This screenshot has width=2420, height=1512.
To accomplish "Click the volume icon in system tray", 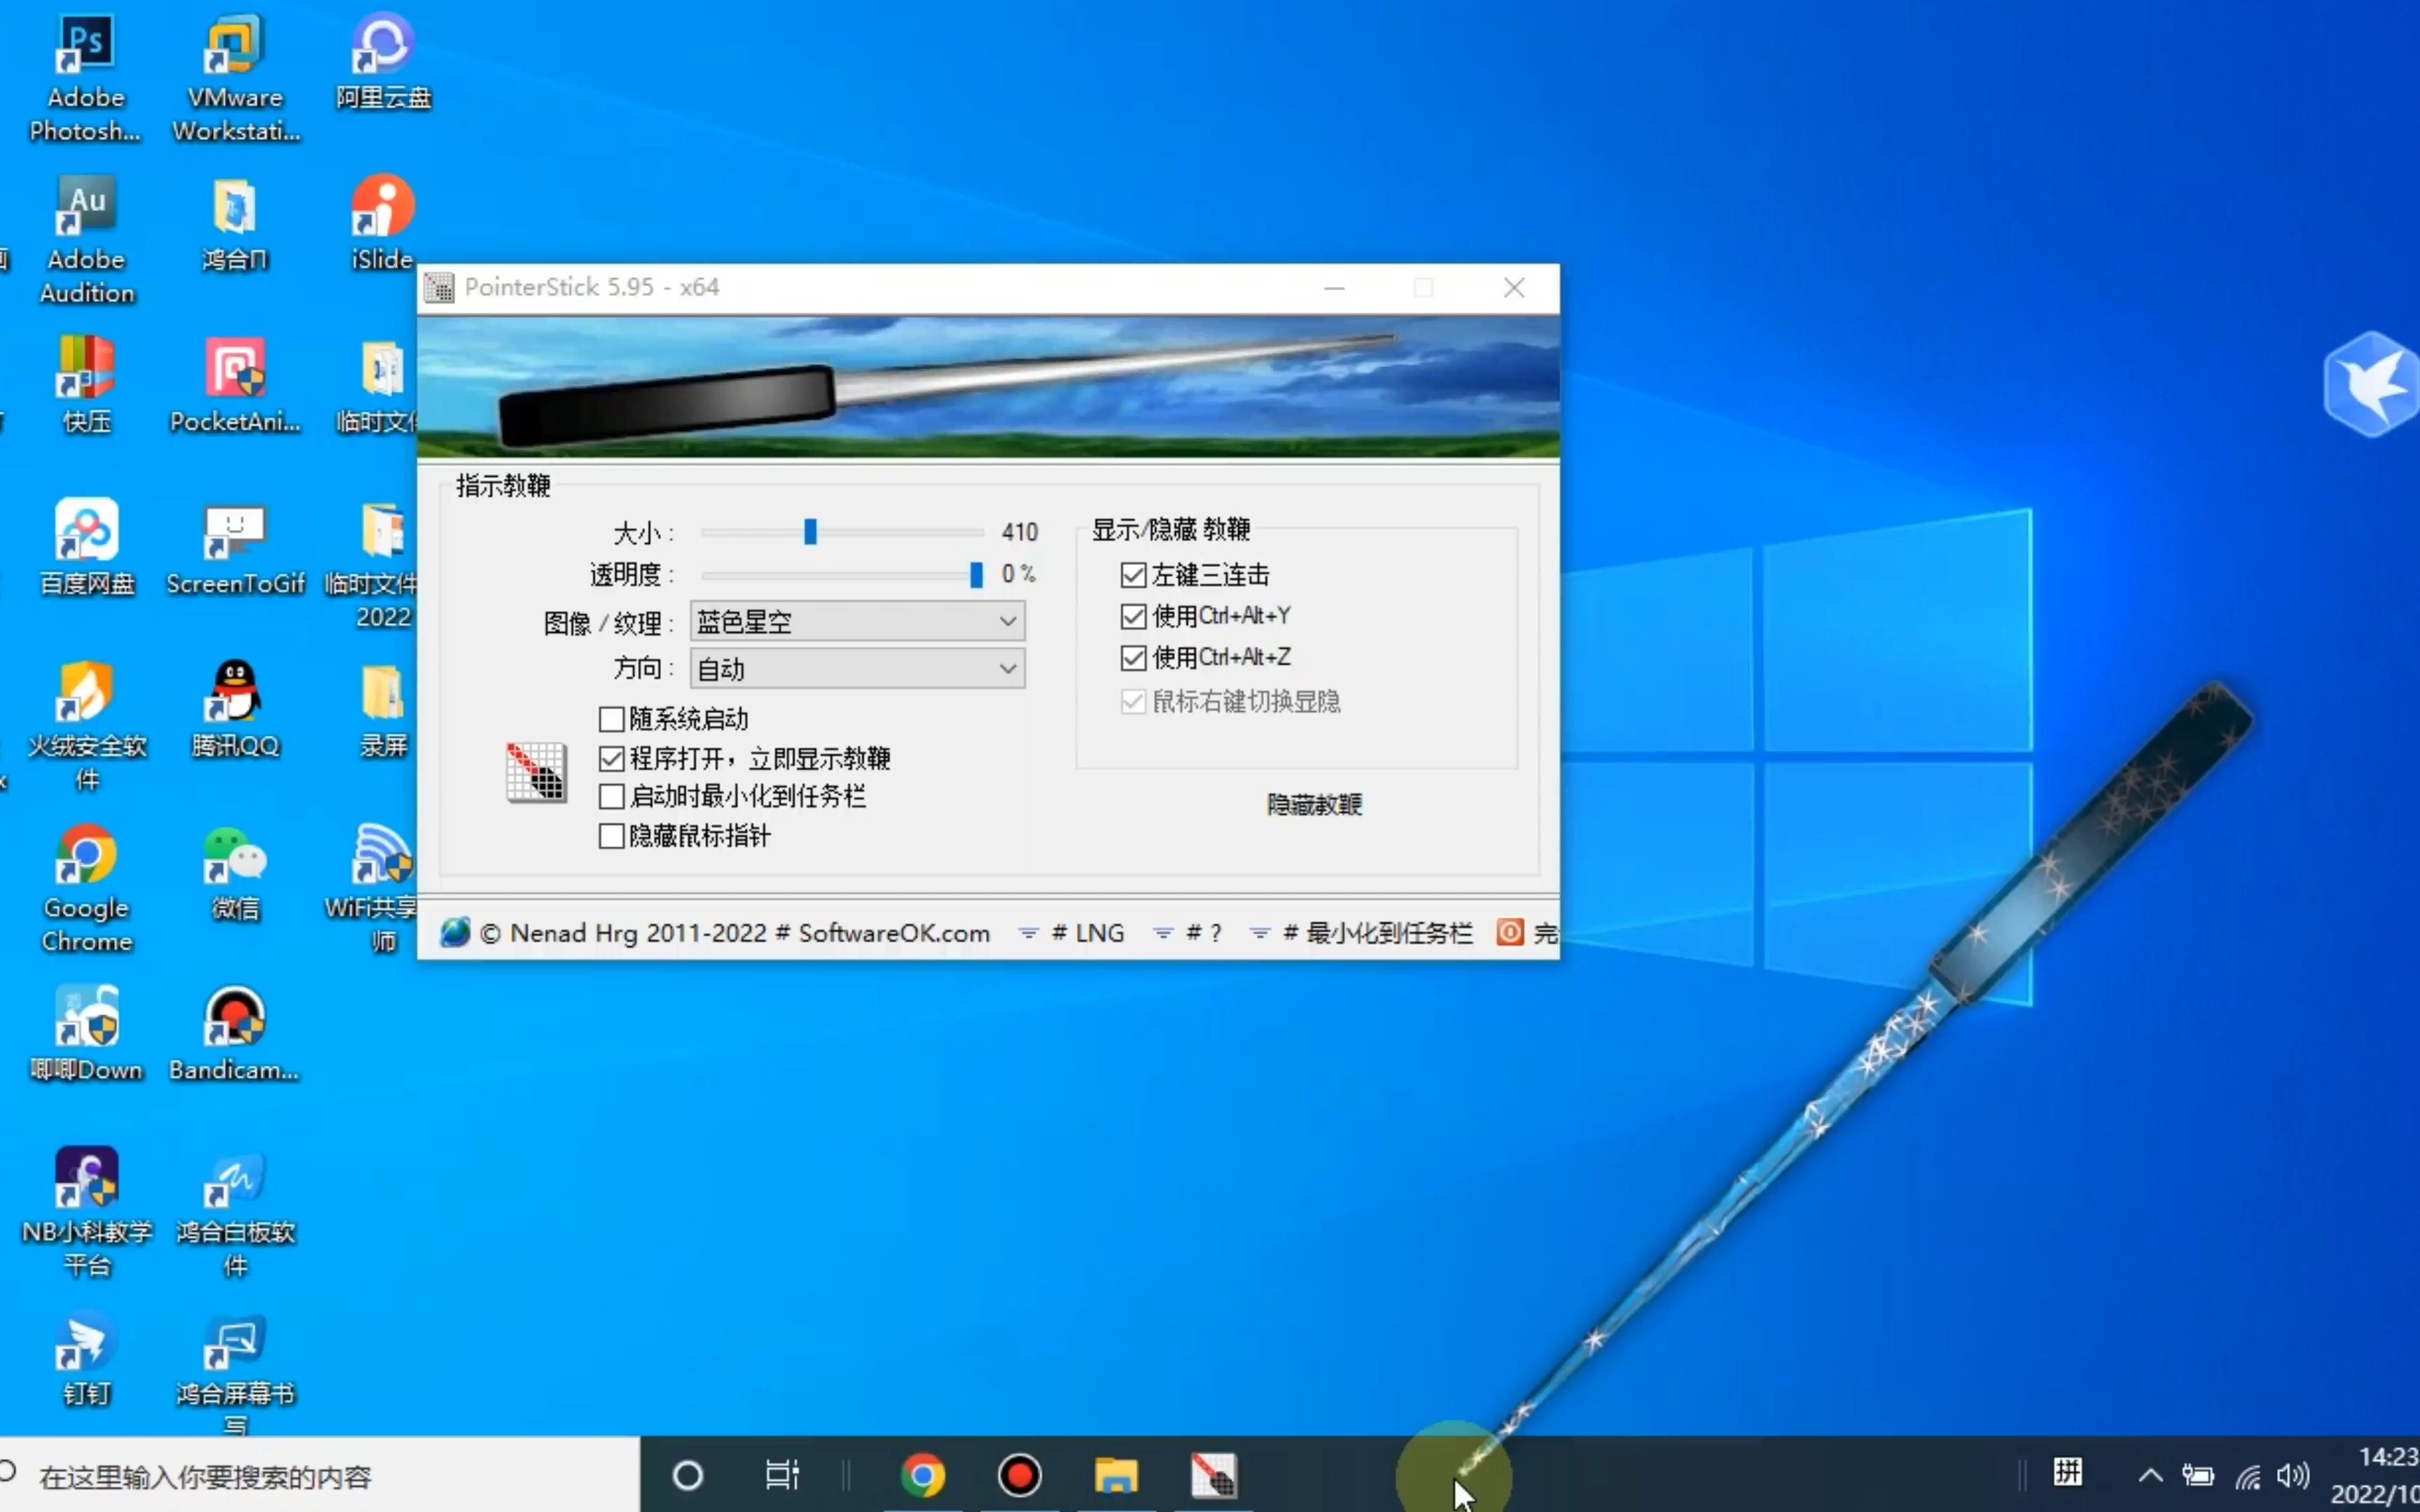I will [2293, 1476].
